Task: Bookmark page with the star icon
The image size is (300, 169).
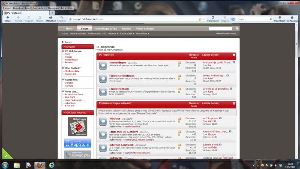Action: point(200,19)
